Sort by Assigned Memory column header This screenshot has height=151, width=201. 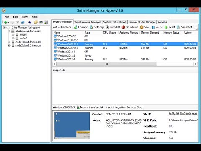tap(129, 33)
